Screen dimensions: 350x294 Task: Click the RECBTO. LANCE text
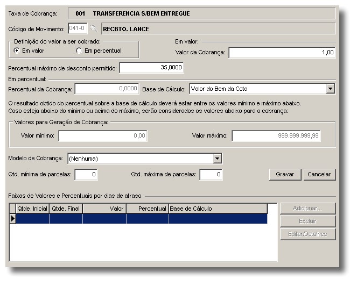click(x=126, y=29)
